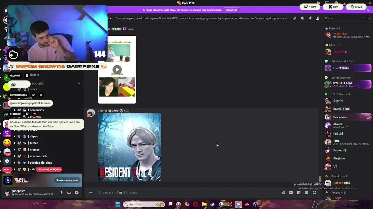
Task: Toggle headphones deafen in user panel
Action: coord(69,192)
